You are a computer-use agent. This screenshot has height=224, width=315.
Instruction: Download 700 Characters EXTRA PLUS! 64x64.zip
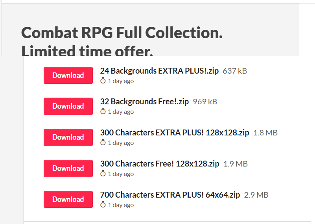pos(68,199)
